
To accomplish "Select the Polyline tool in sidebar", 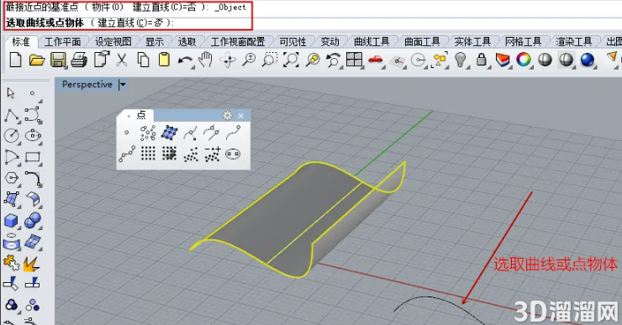I will (12, 115).
